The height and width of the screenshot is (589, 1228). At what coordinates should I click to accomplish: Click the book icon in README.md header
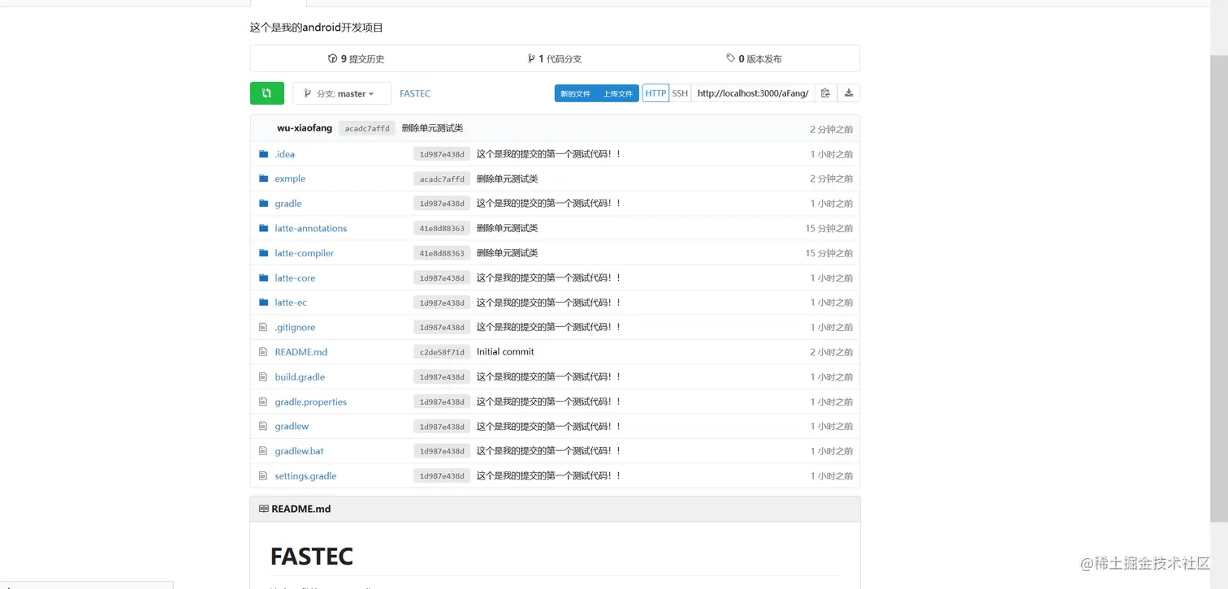(x=264, y=509)
